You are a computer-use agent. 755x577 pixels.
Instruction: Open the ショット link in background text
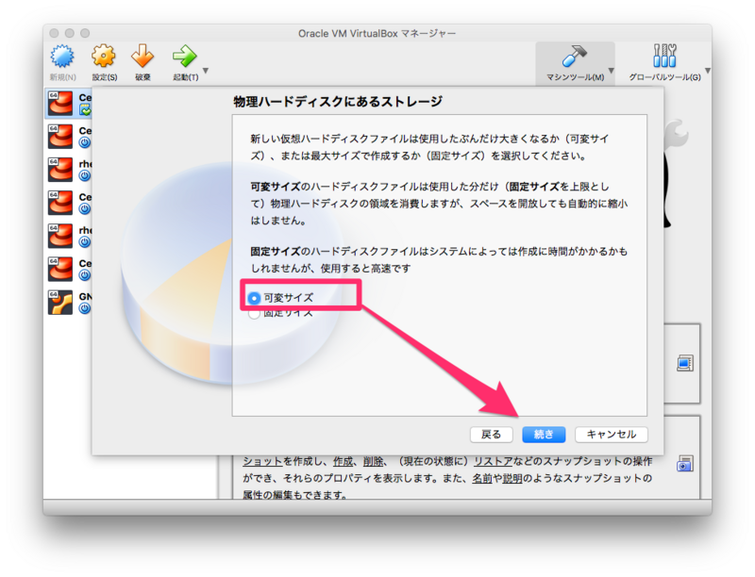click(x=262, y=462)
